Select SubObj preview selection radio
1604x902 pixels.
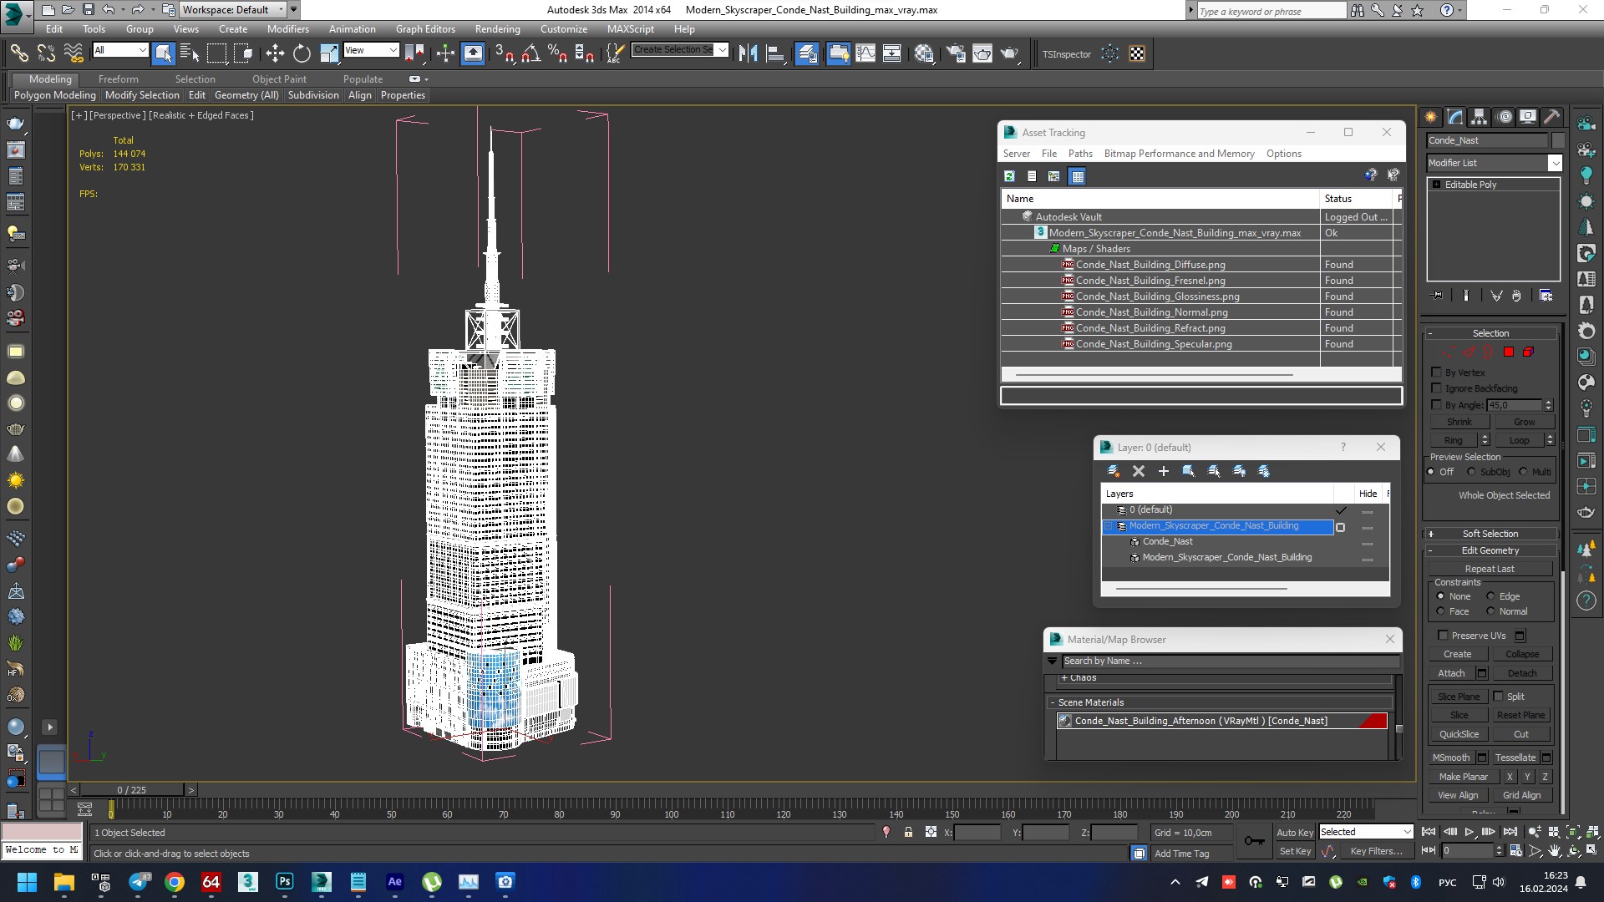[1471, 472]
